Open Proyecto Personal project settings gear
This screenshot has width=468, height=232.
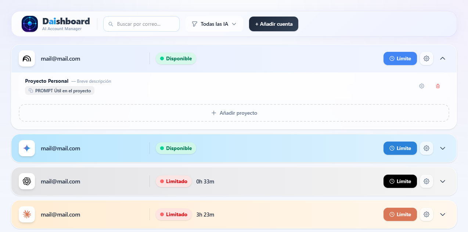(422, 86)
